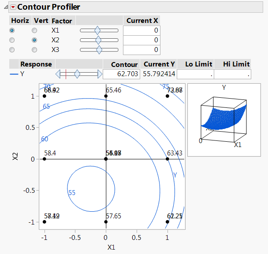
Task: Click the 55 contour label
Action: coord(71,192)
